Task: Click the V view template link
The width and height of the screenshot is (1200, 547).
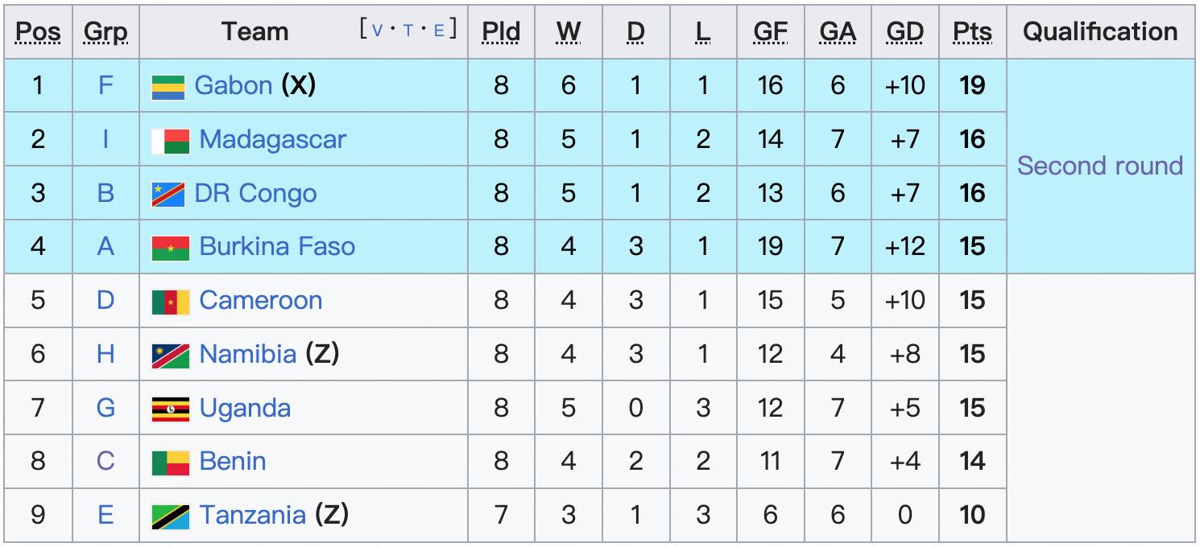Action: (x=378, y=31)
